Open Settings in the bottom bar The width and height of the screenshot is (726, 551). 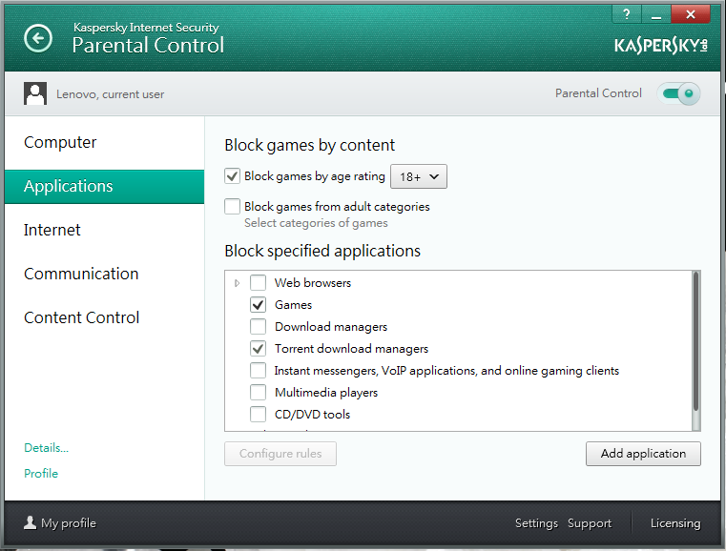[536, 523]
